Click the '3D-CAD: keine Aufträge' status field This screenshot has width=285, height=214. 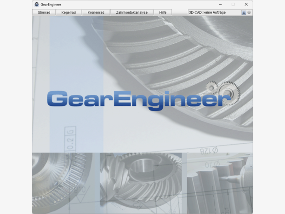[215, 12]
